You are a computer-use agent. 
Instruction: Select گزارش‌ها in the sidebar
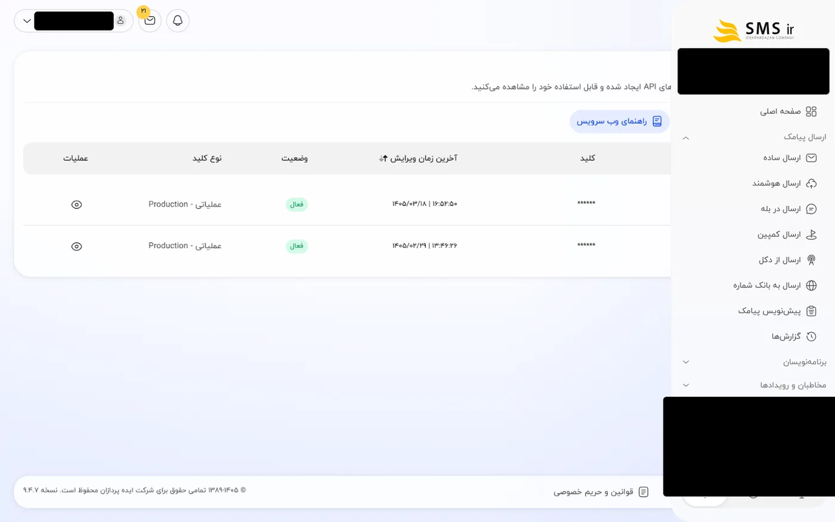786,337
